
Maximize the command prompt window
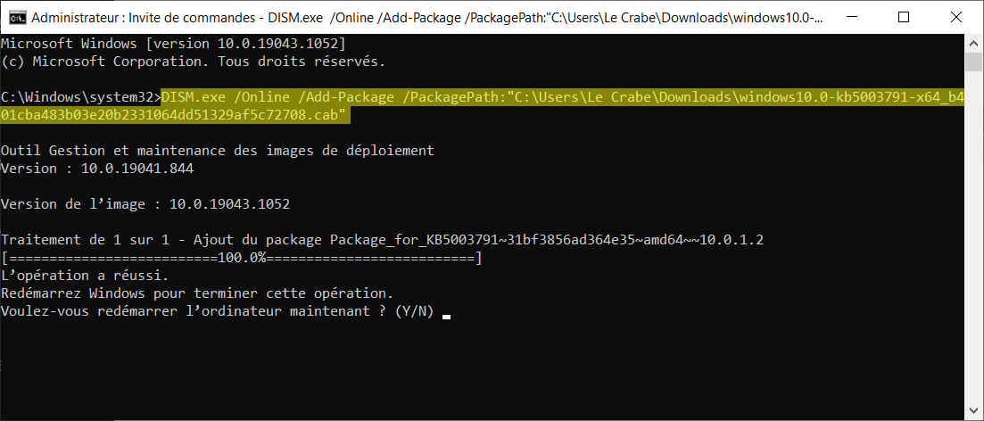(903, 18)
